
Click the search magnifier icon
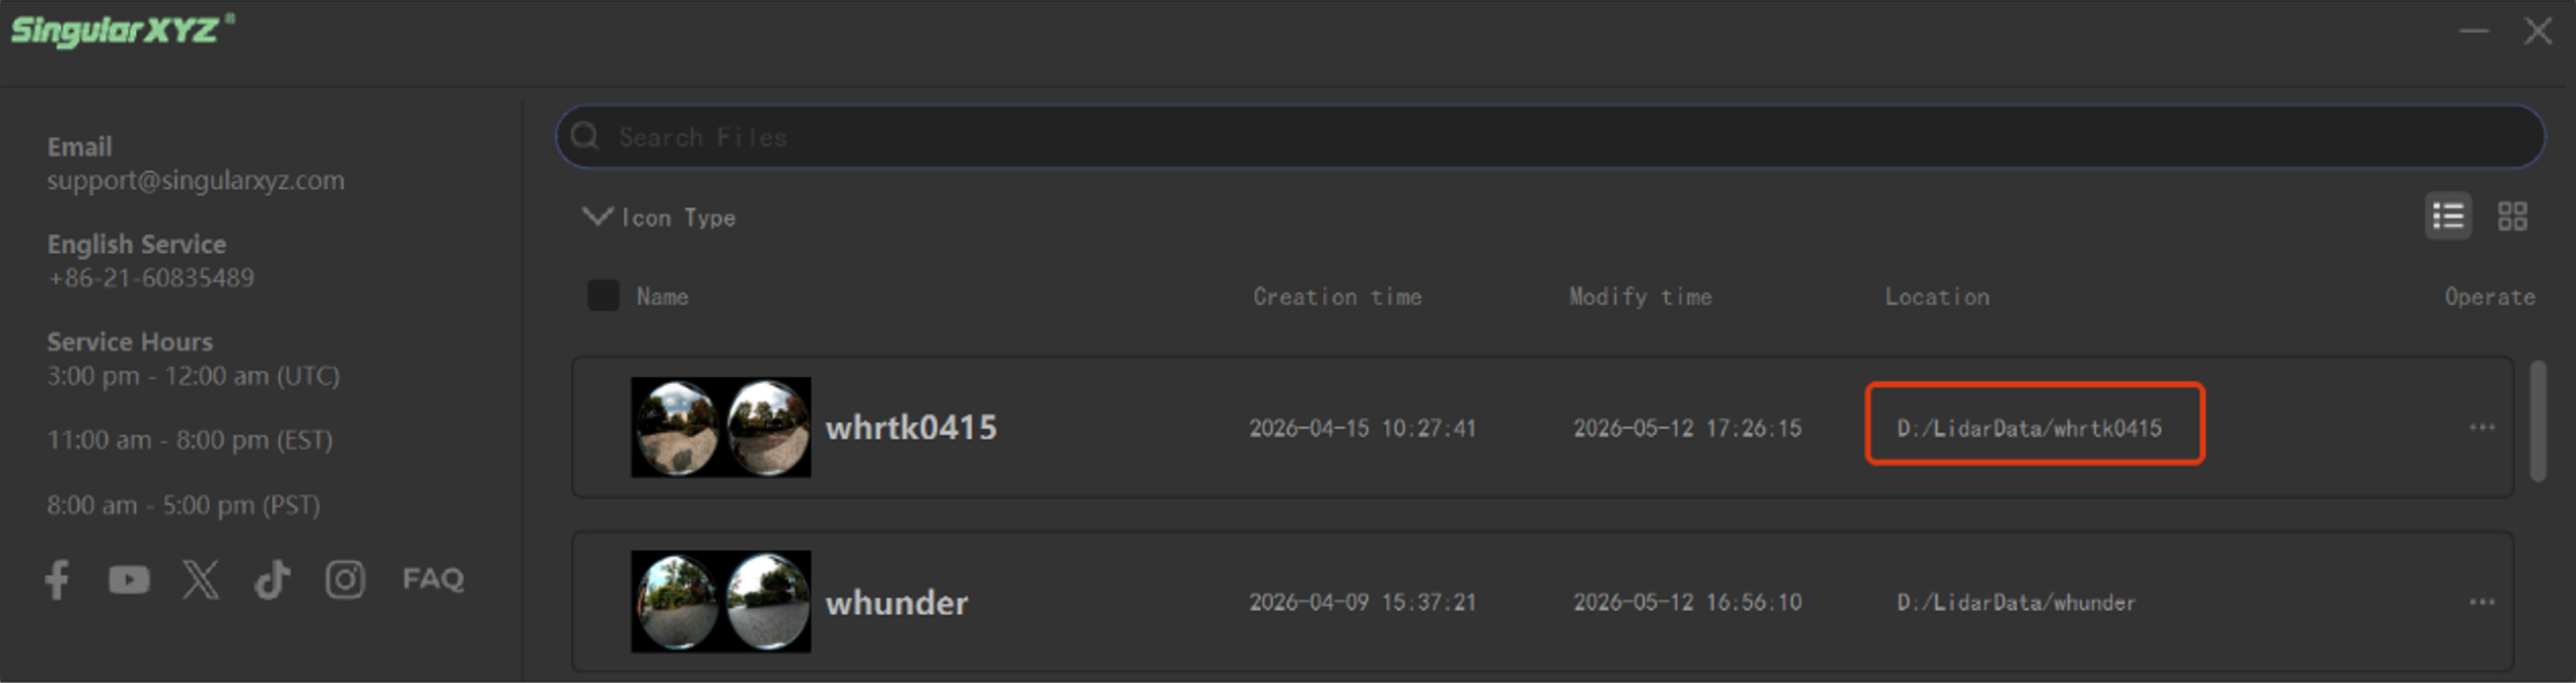pyautogui.click(x=585, y=136)
